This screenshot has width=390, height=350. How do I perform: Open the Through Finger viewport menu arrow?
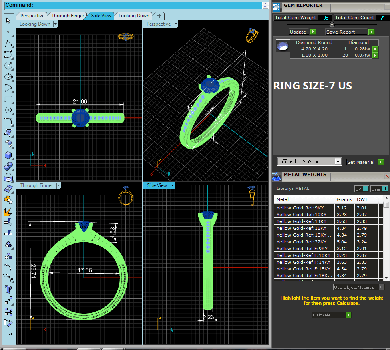click(58, 185)
